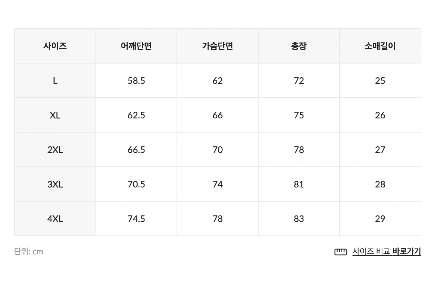
Task: Click the 어깨단면 column header
Action: pyautogui.click(x=136, y=46)
